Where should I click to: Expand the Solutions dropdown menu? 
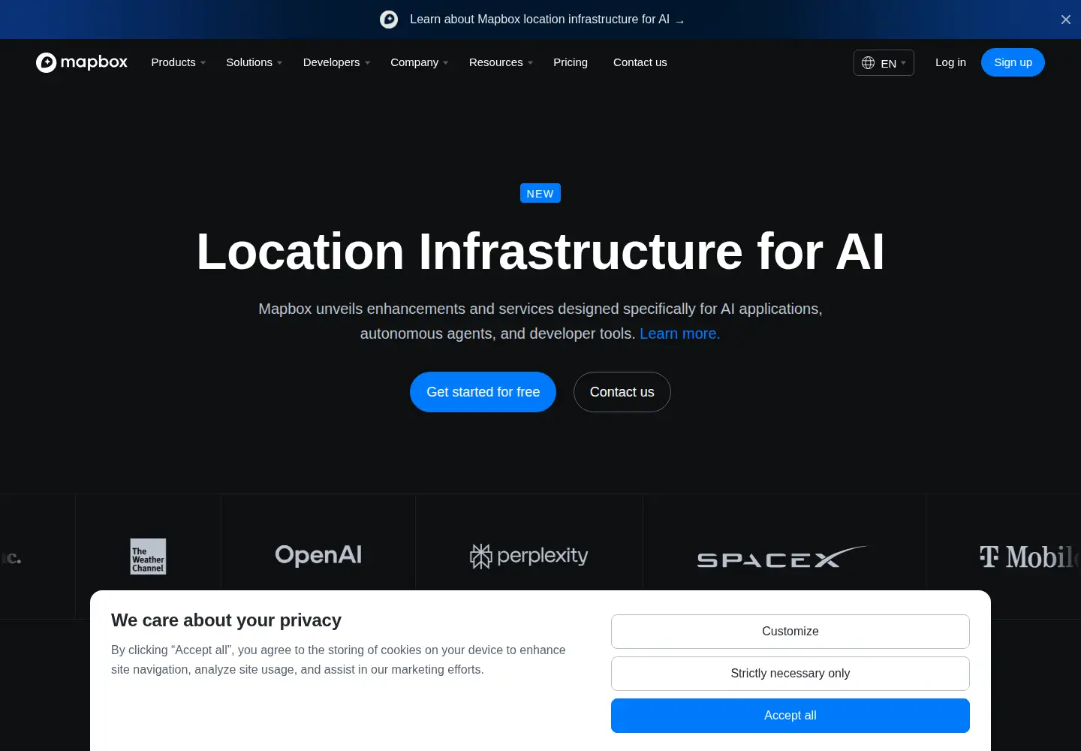tap(254, 62)
